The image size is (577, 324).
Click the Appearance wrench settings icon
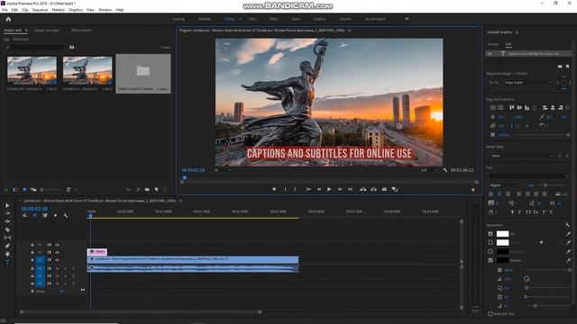567,225
